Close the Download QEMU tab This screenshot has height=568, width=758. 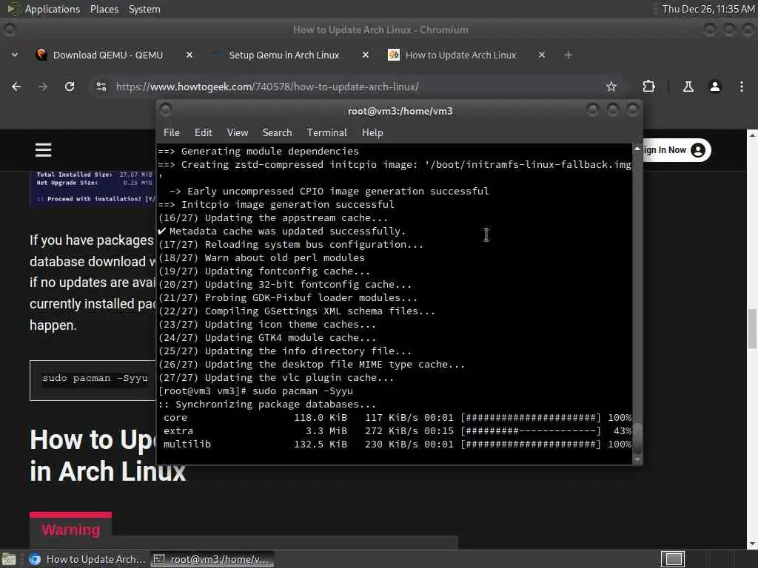click(x=189, y=55)
